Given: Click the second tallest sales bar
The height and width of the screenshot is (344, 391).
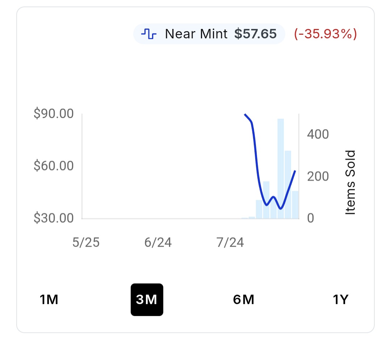Looking at the screenshot, I should click(288, 185).
